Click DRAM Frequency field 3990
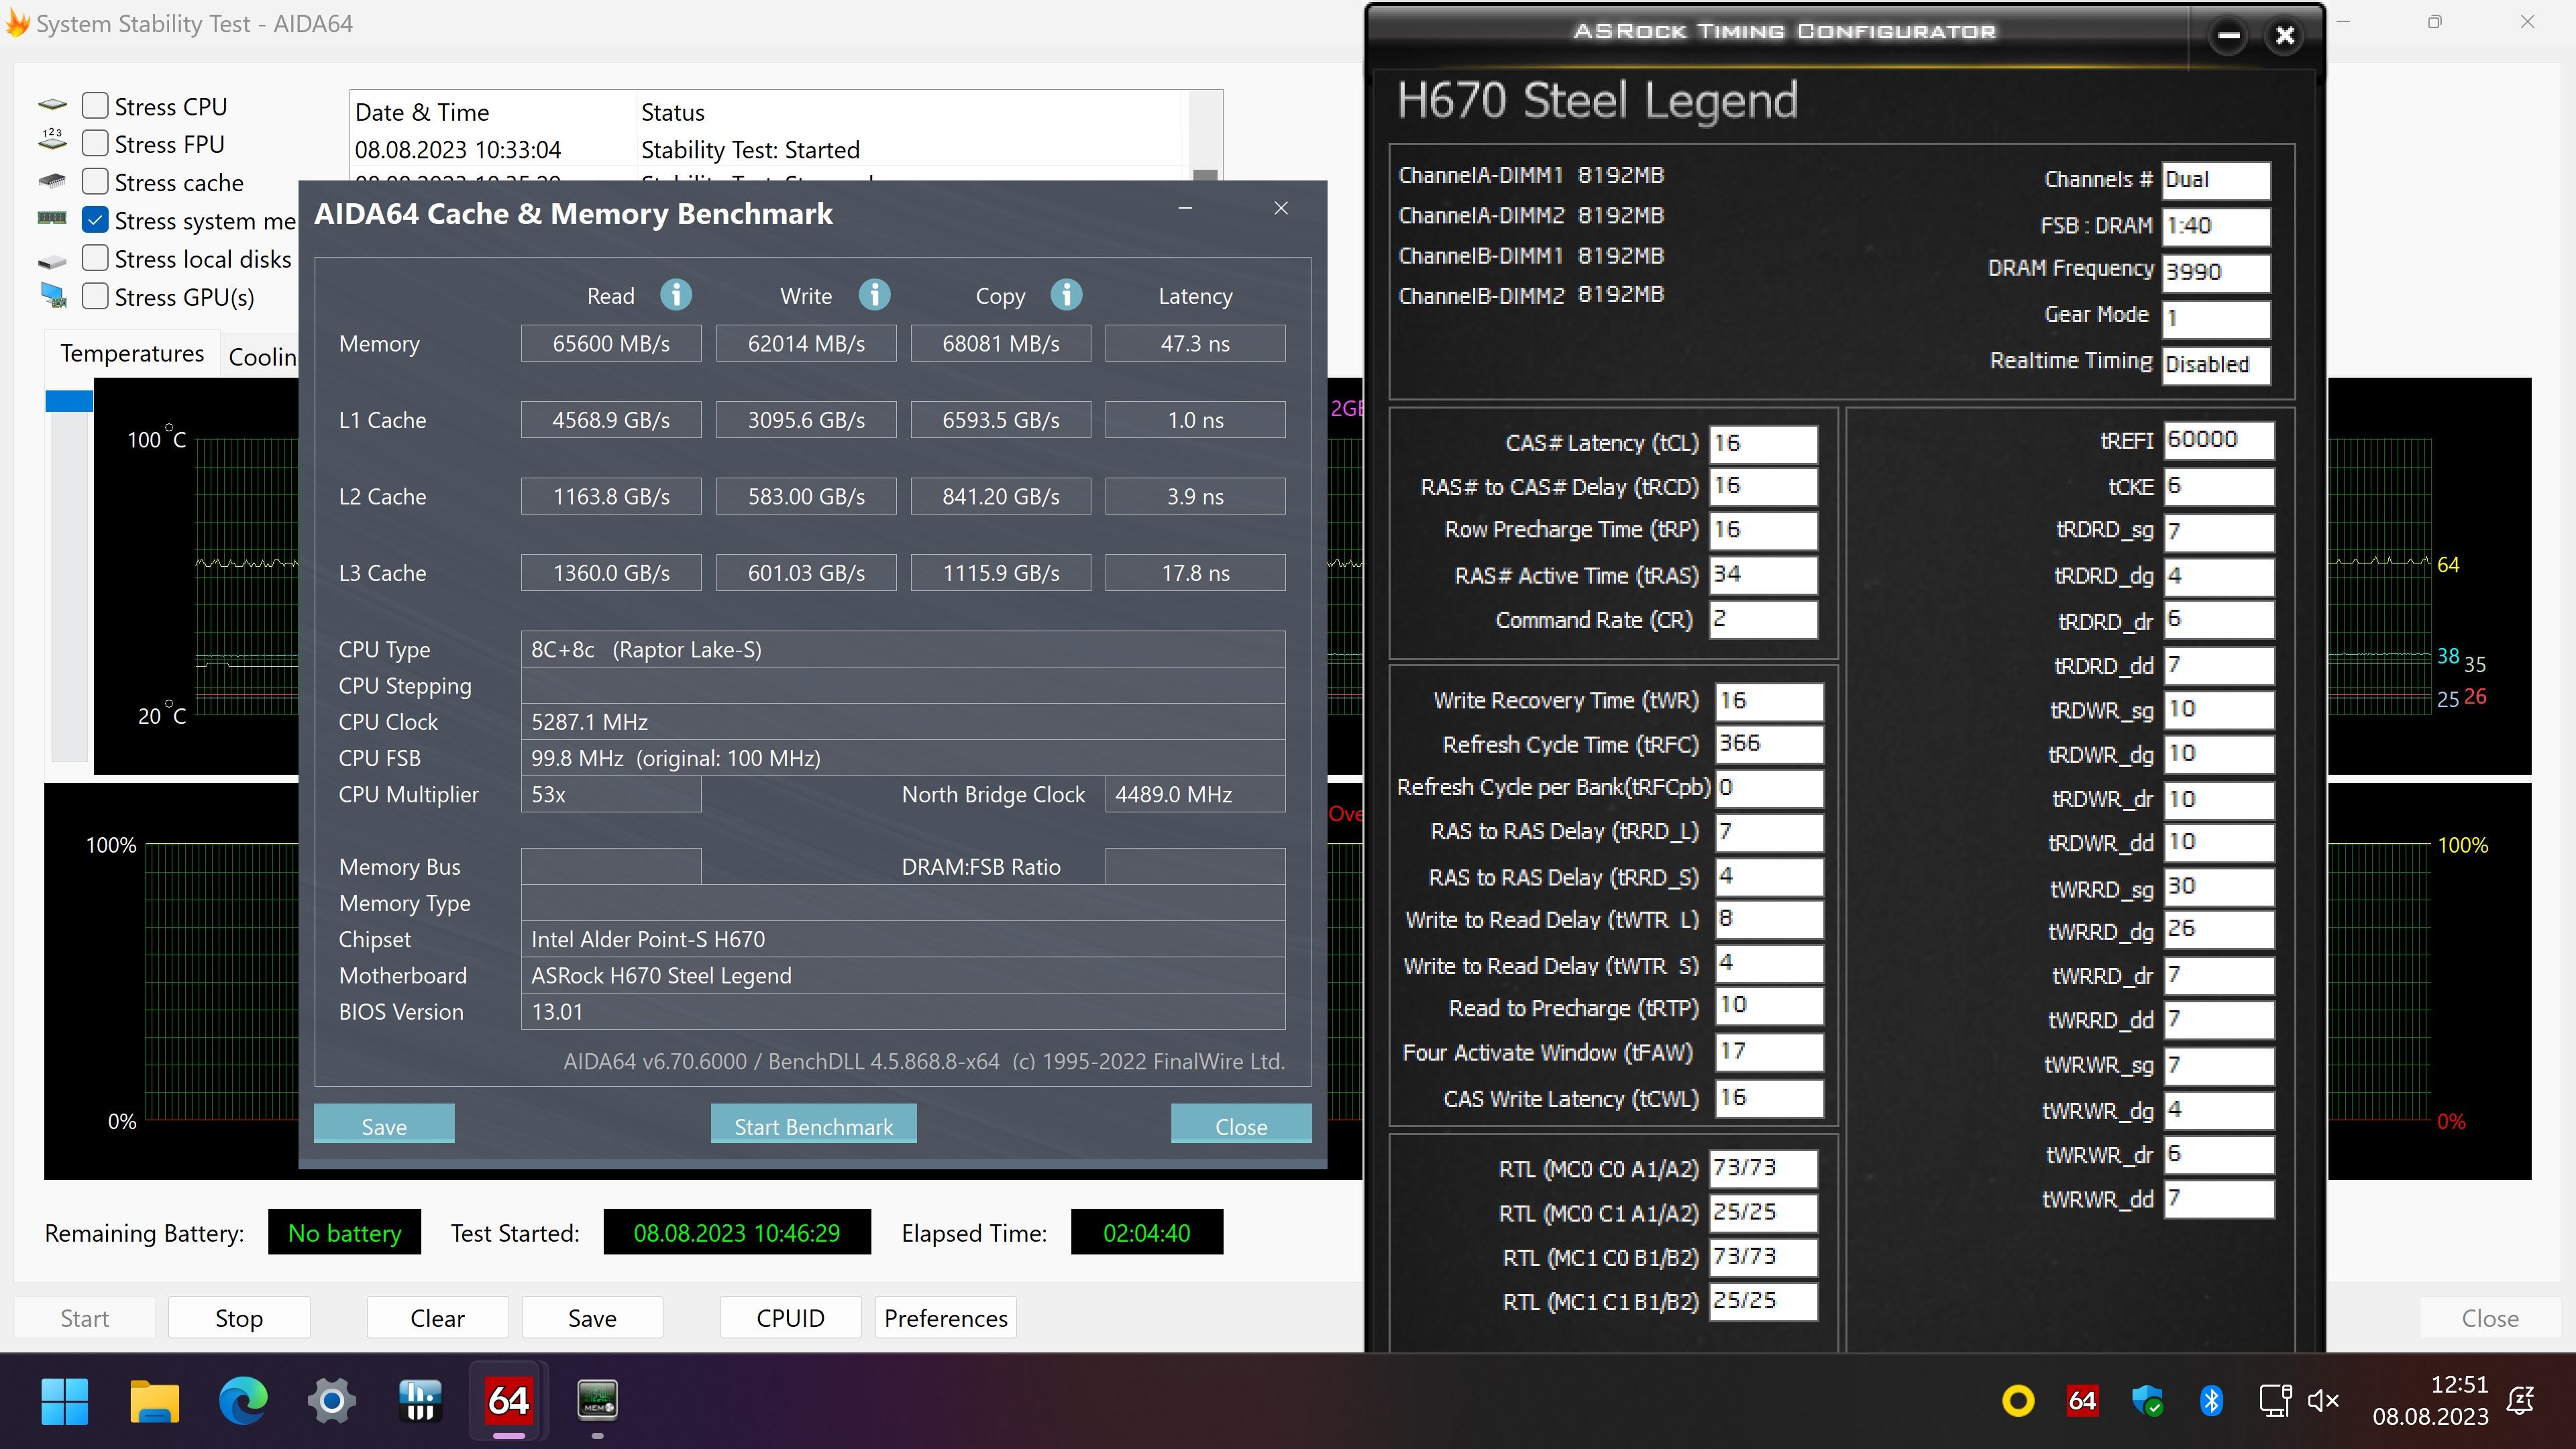2576x1449 pixels. tap(2216, 272)
